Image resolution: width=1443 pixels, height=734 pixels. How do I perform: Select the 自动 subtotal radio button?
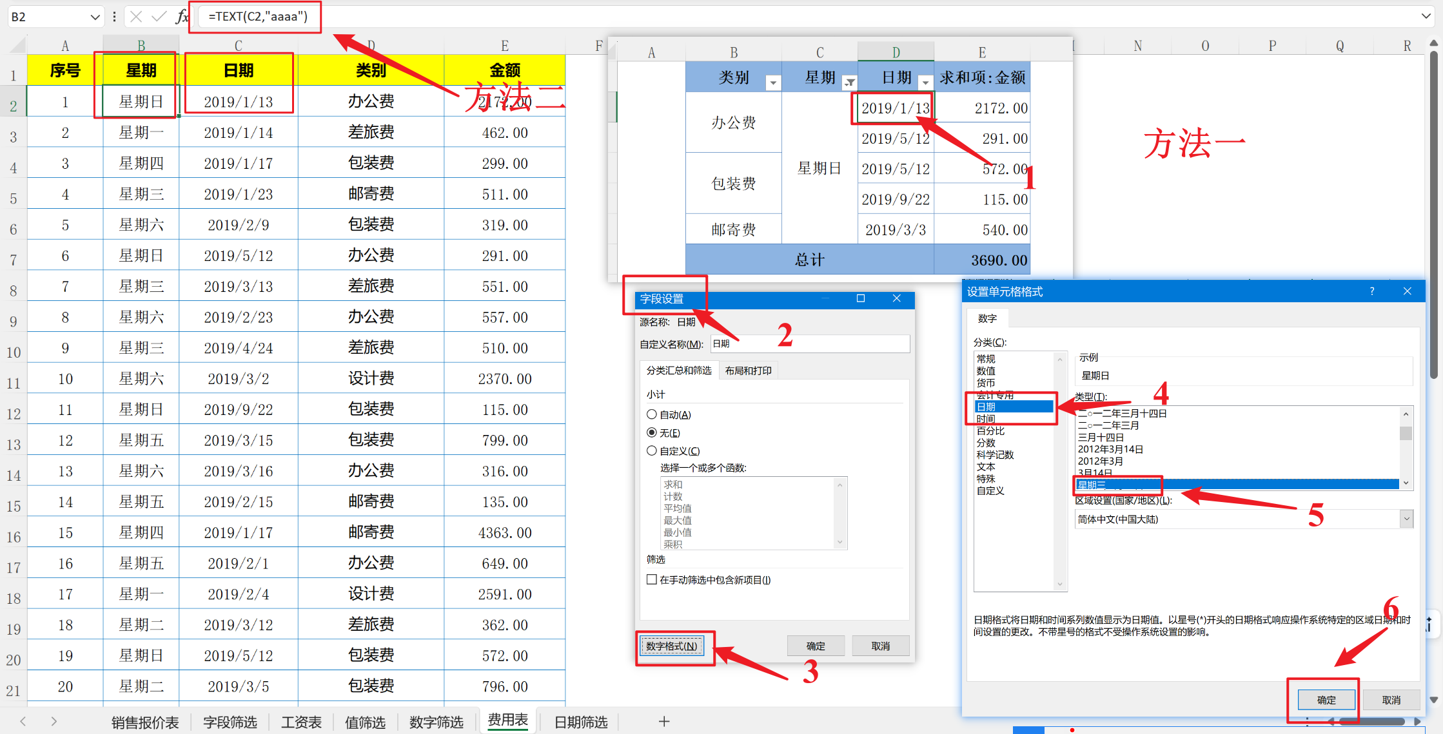click(652, 414)
